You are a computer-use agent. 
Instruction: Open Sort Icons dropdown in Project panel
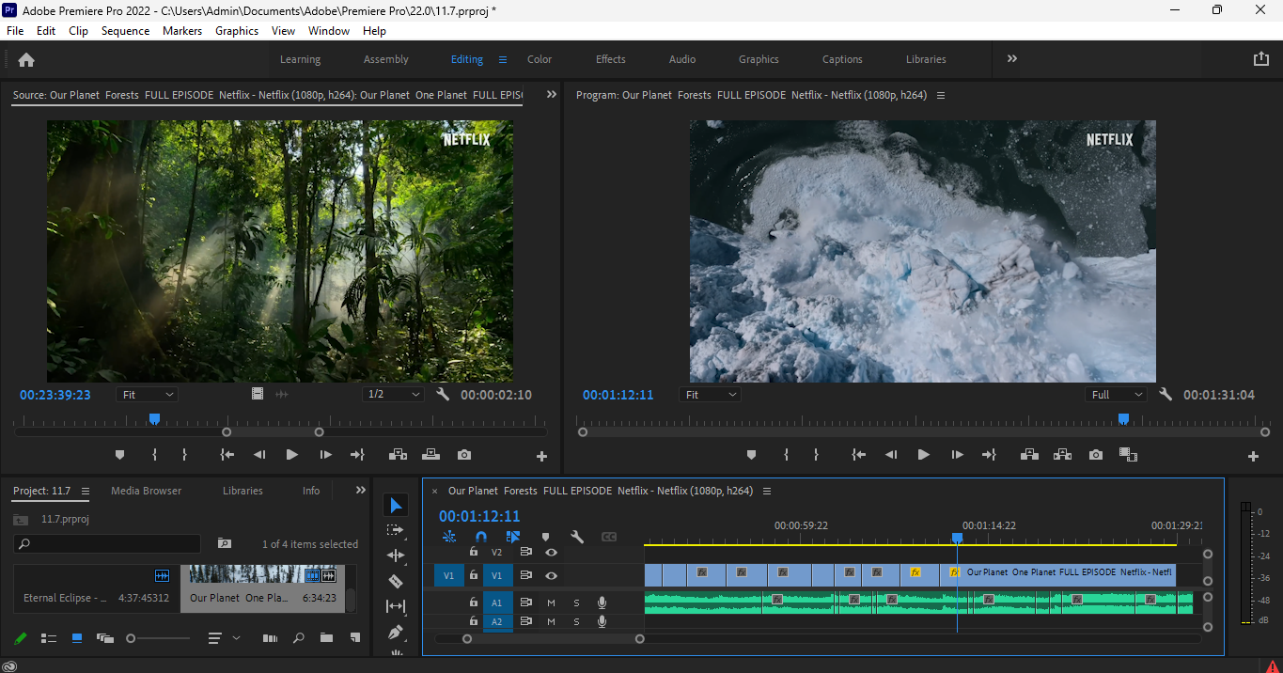pos(224,638)
